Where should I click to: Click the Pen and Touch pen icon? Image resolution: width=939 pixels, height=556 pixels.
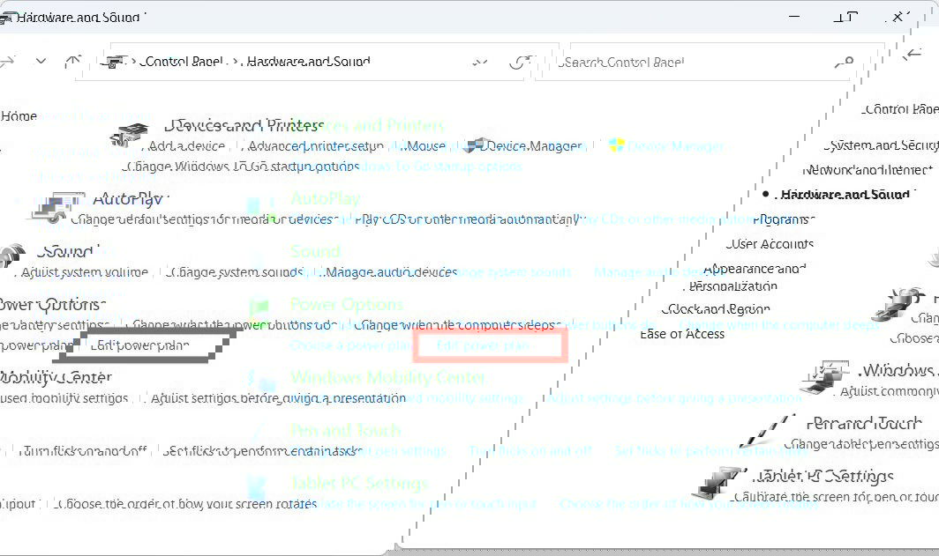tap(769, 430)
